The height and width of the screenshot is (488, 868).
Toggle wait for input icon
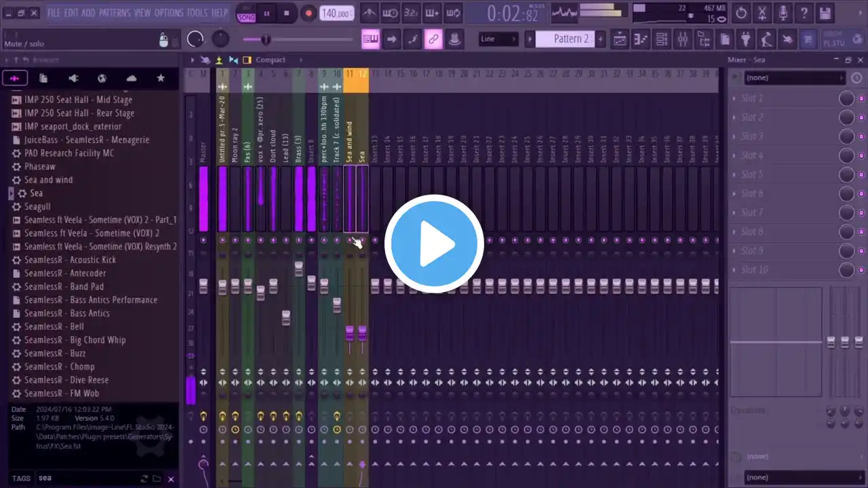click(391, 13)
